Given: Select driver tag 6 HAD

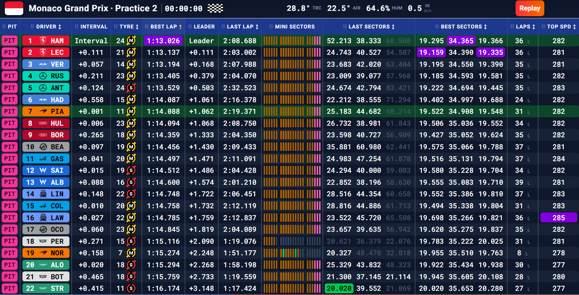Looking at the screenshot, I should (46, 100).
